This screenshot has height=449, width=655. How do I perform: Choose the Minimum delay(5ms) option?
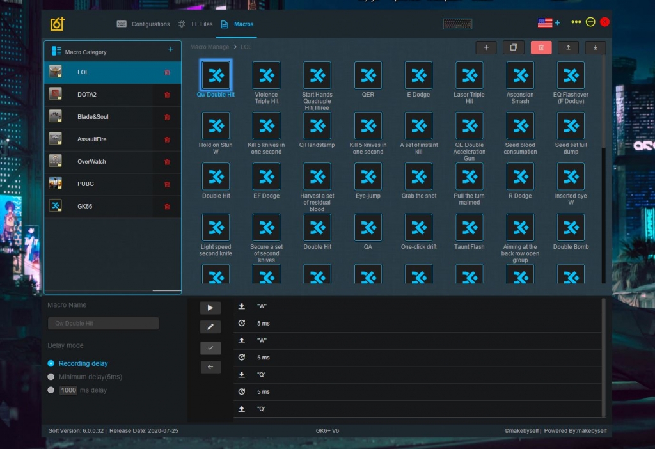51,377
